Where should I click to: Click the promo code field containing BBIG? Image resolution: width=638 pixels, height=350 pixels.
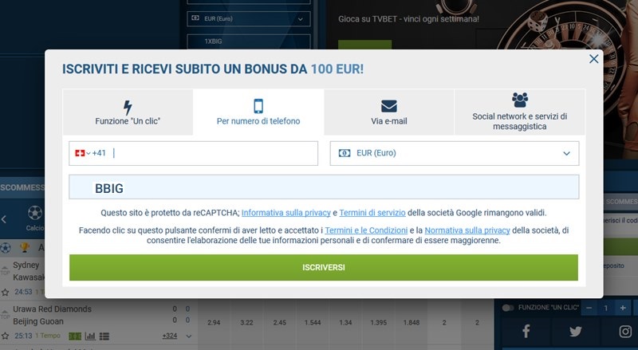(x=324, y=187)
